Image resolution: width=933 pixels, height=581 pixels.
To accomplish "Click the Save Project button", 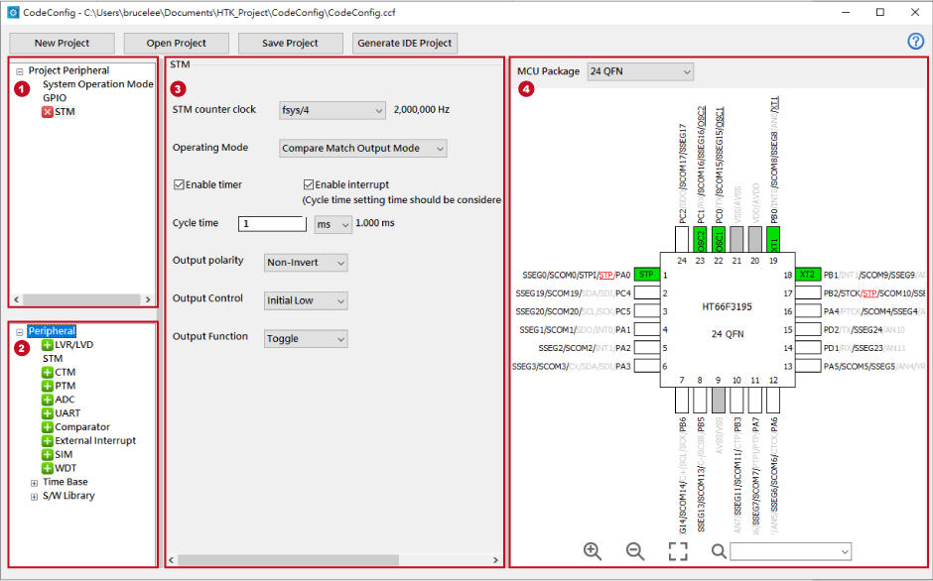I will pyautogui.click(x=290, y=44).
